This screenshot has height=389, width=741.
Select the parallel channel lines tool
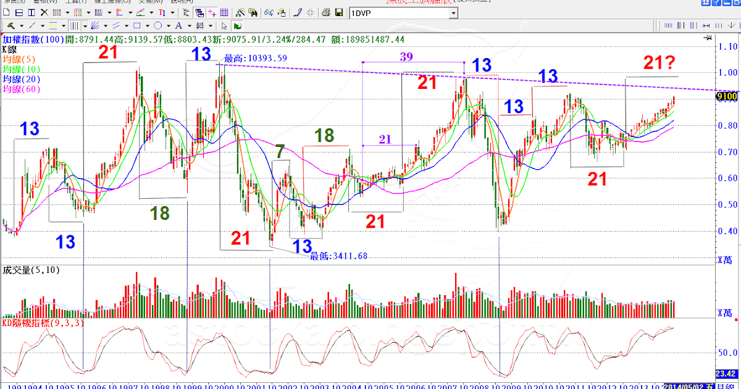click(x=115, y=26)
